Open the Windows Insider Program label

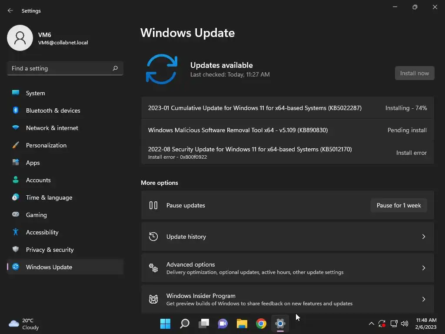tap(201, 296)
